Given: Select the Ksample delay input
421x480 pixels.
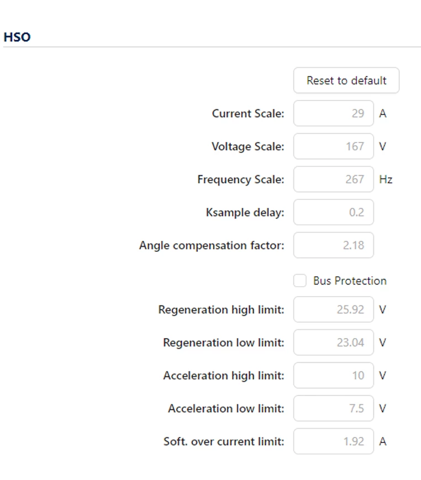Looking at the screenshot, I should click(334, 212).
